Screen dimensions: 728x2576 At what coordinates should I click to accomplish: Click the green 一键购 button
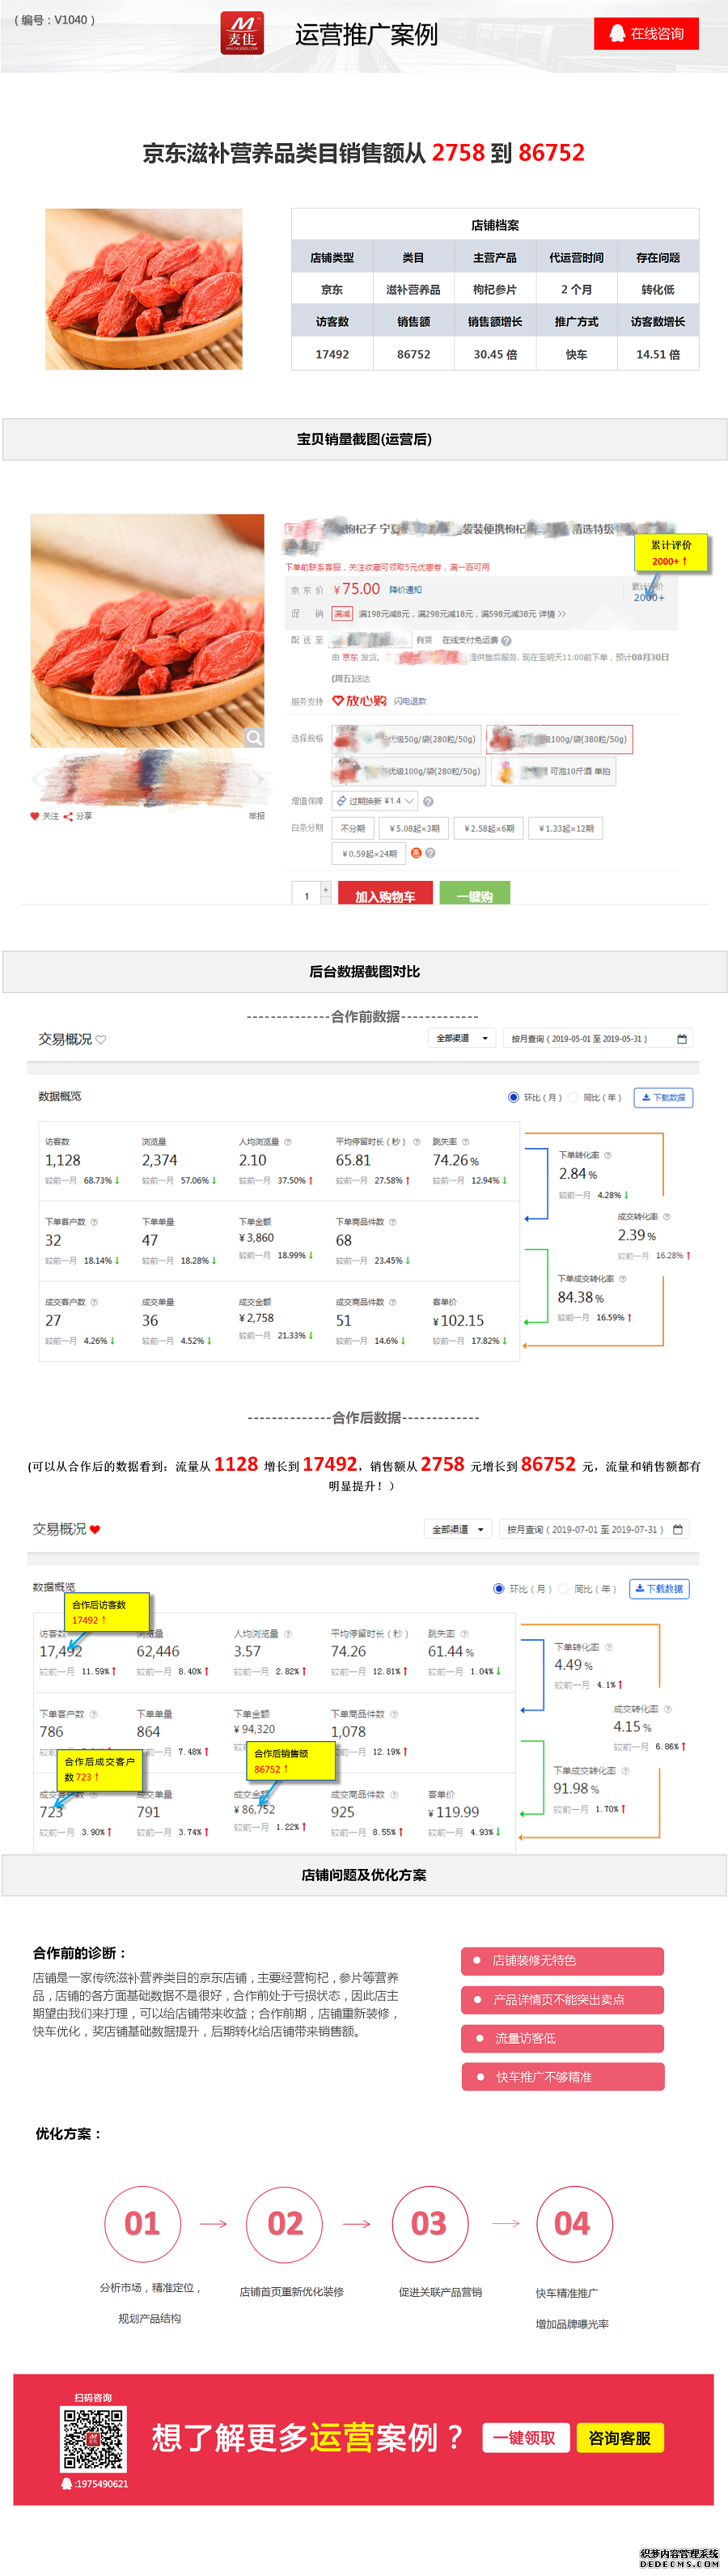[x=475, y=894]
